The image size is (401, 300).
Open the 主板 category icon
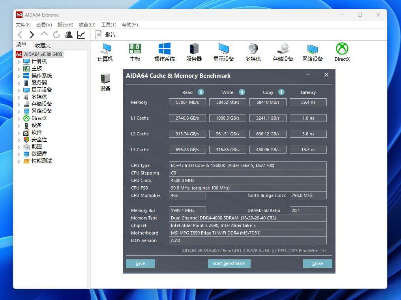tap(135, 52)
